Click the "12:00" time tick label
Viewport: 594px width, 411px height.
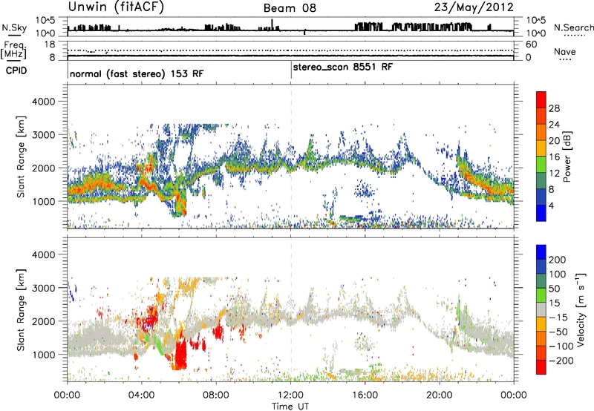(x=290, y=395)
